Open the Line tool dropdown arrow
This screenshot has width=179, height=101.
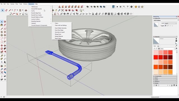click(12, 10)
